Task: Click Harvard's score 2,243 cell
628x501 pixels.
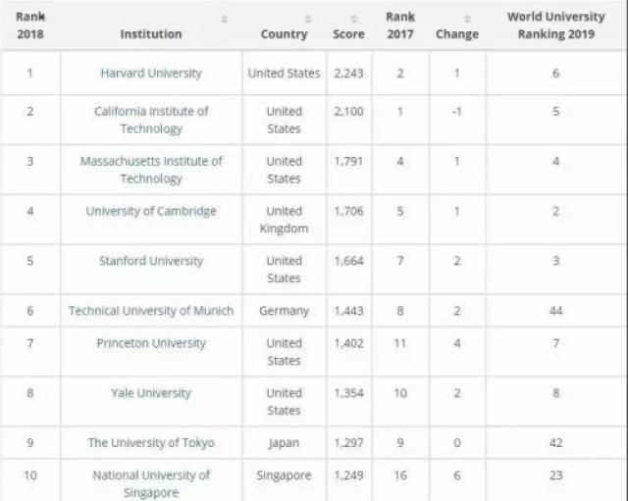Action: pos(348,74)
